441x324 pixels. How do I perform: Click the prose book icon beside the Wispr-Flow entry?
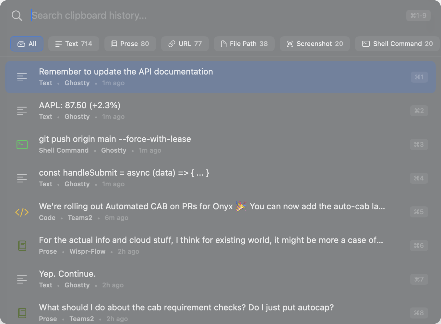(22, 246)
